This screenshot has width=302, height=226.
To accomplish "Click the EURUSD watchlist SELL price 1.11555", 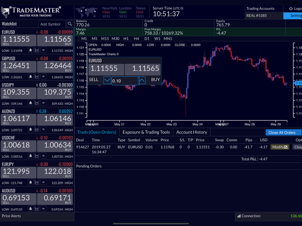I will pos(18,41).
